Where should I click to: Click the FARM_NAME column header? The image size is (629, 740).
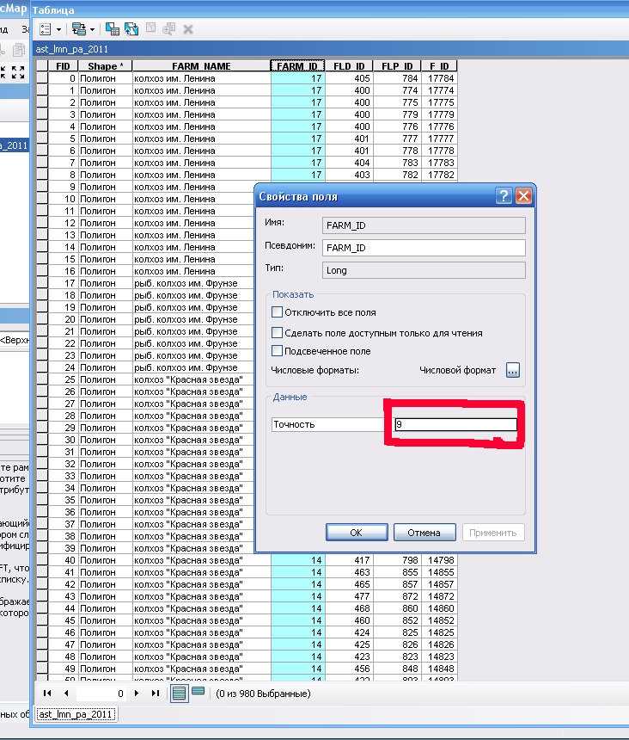coord(200,66)
